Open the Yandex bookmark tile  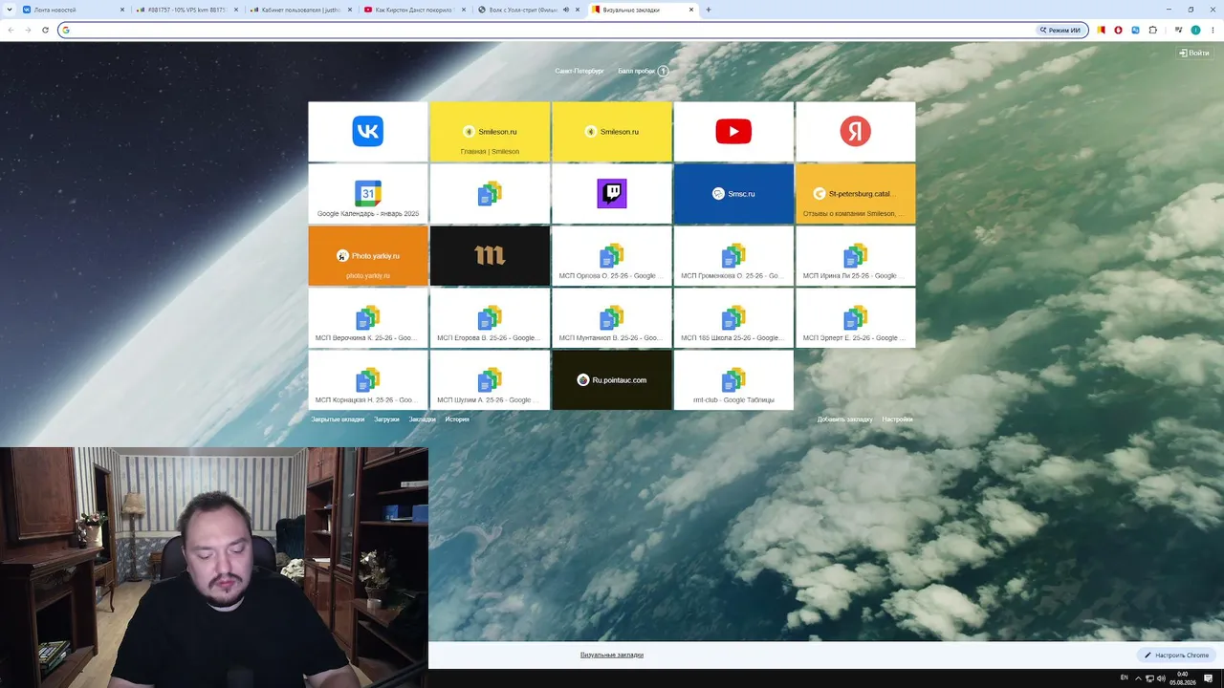(x=855, y=132)
